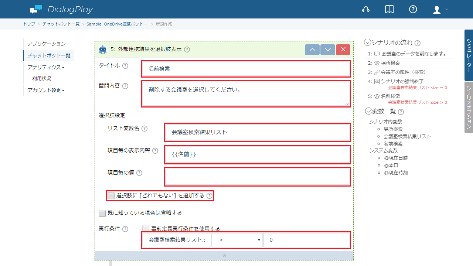473x266 pixels.
Task: Delete step 5 with red X button
Action: (x=343, y=50)
